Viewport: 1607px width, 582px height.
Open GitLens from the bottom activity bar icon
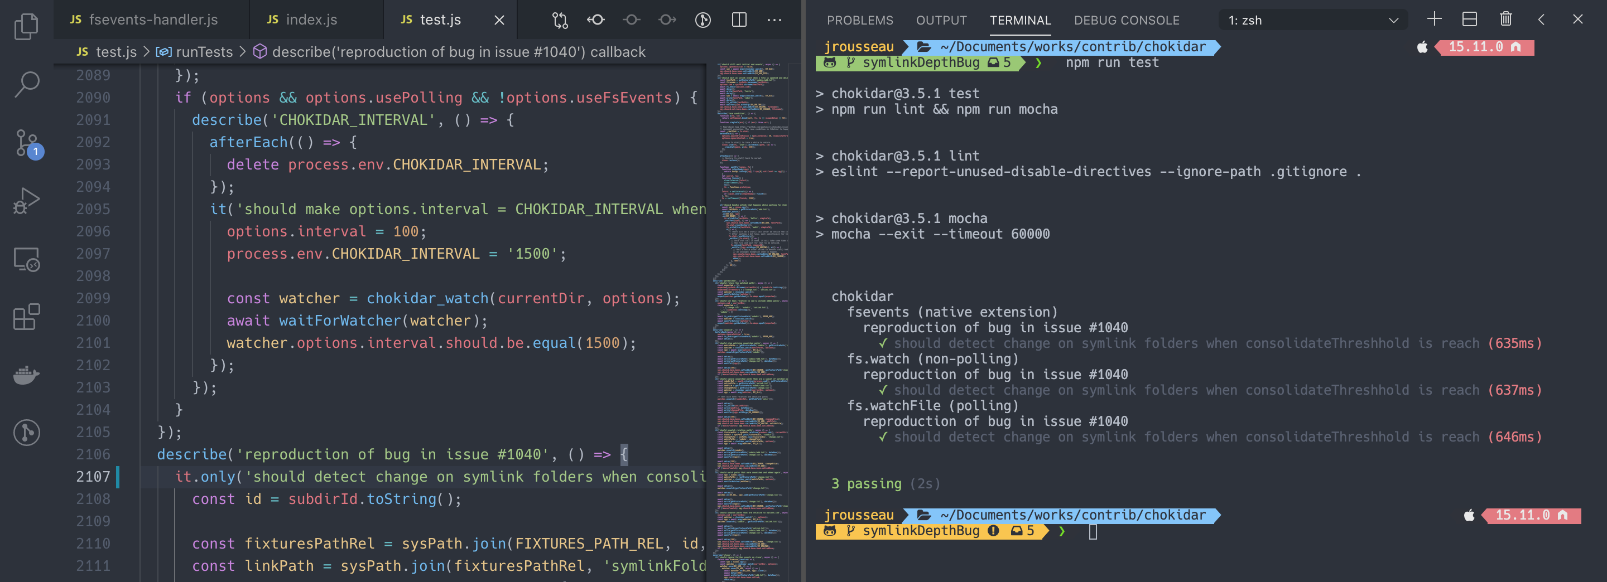coord(26,432)
